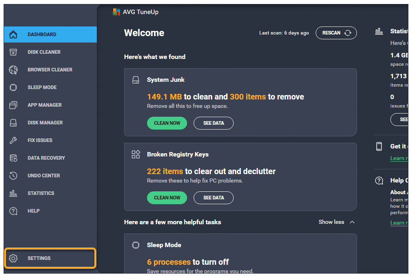Click See Data for Broken Registry Keys
This screenshot has height=278, width=412.
[x=213, y=198]
